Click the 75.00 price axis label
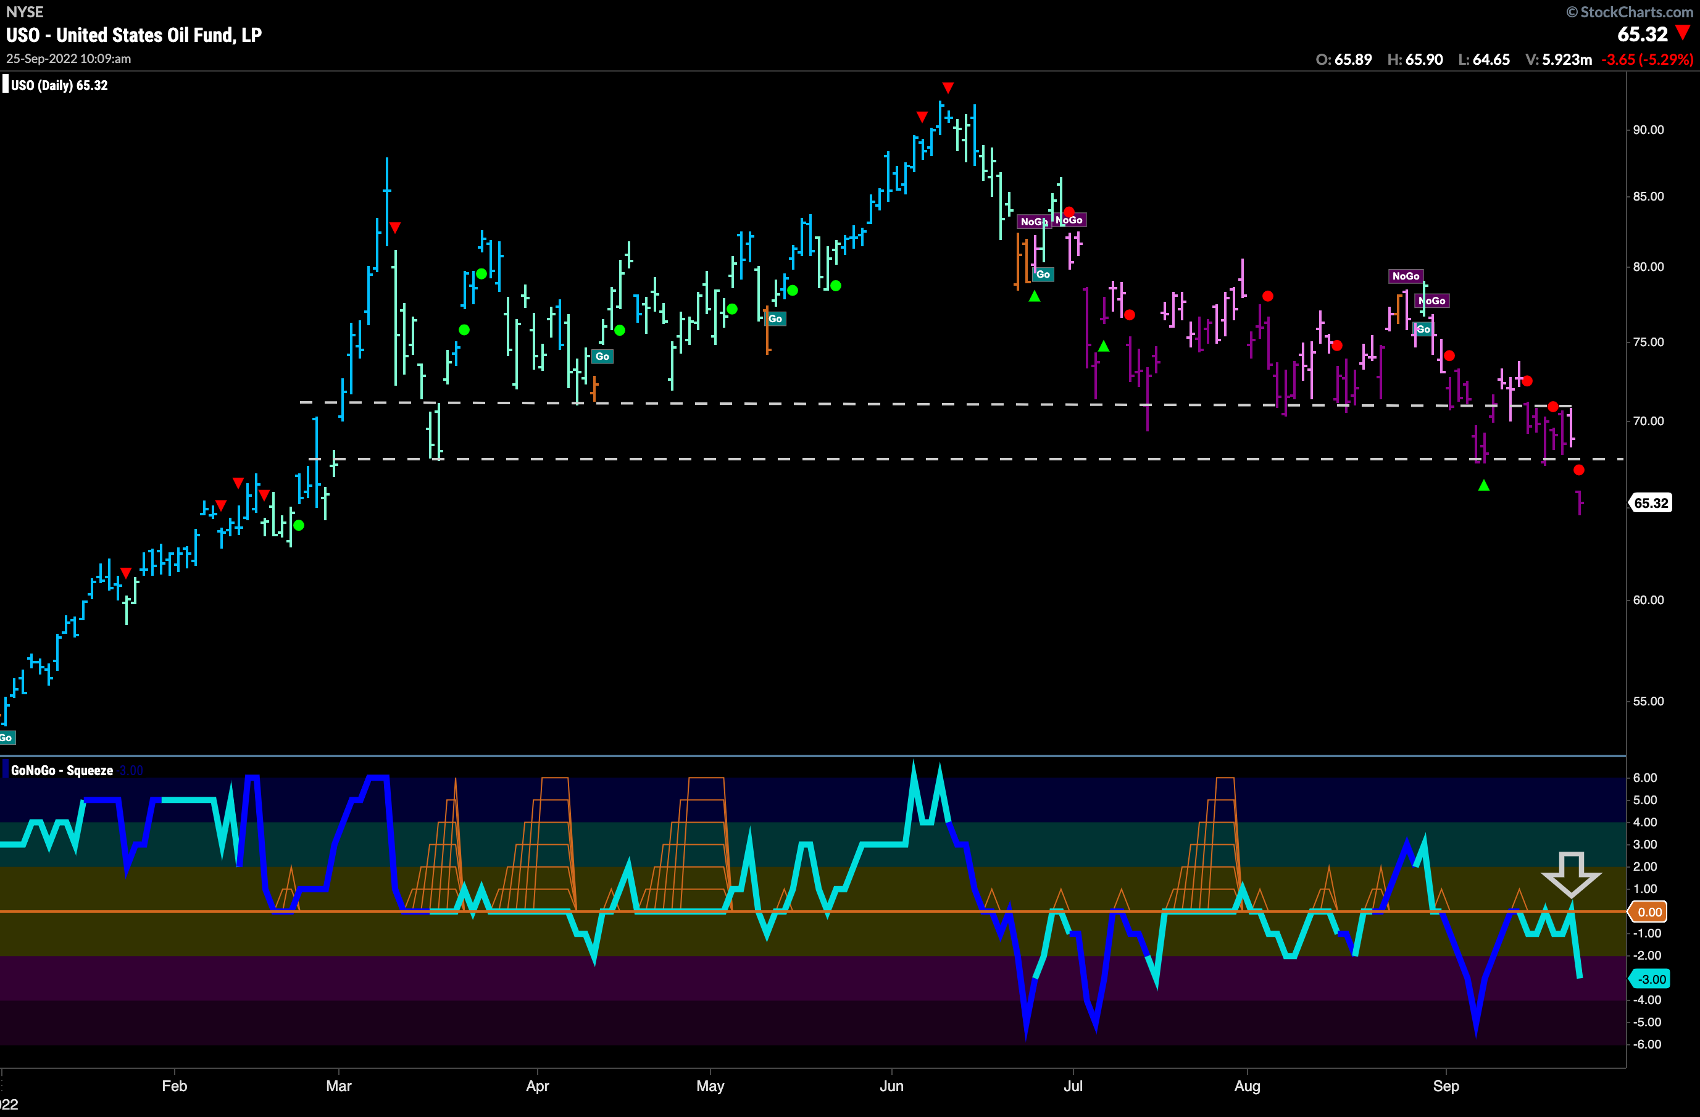This screenshot has height=1117, width=1700. 1648,342
